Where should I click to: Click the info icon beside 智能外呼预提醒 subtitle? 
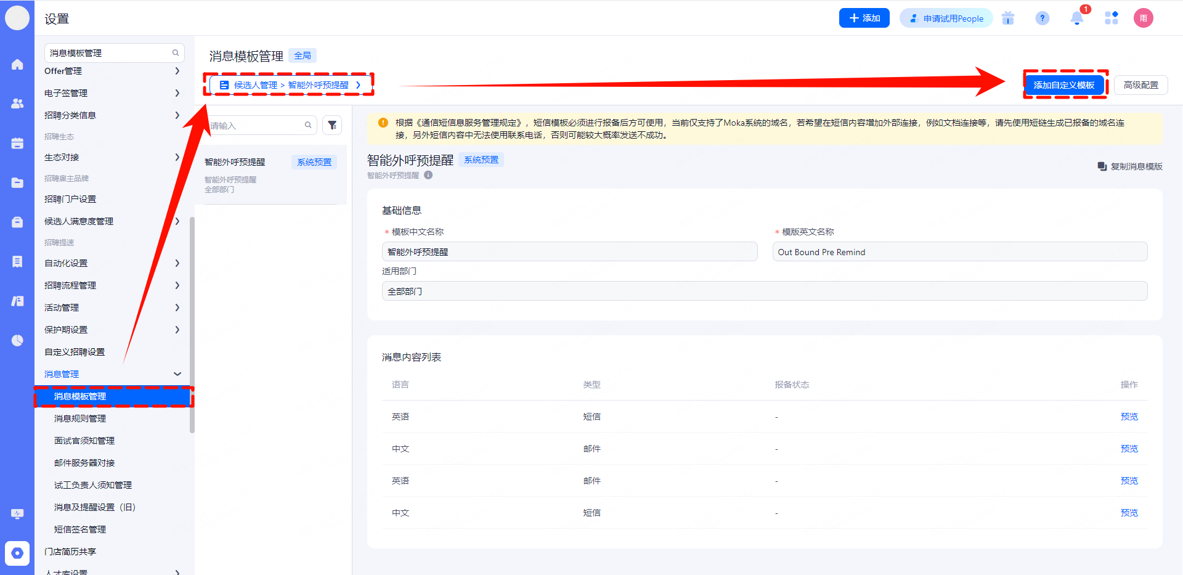[x=428, y=175]
